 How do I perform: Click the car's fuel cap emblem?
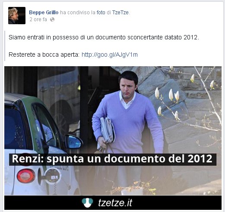pyautogui.click(x=53, y=177)
